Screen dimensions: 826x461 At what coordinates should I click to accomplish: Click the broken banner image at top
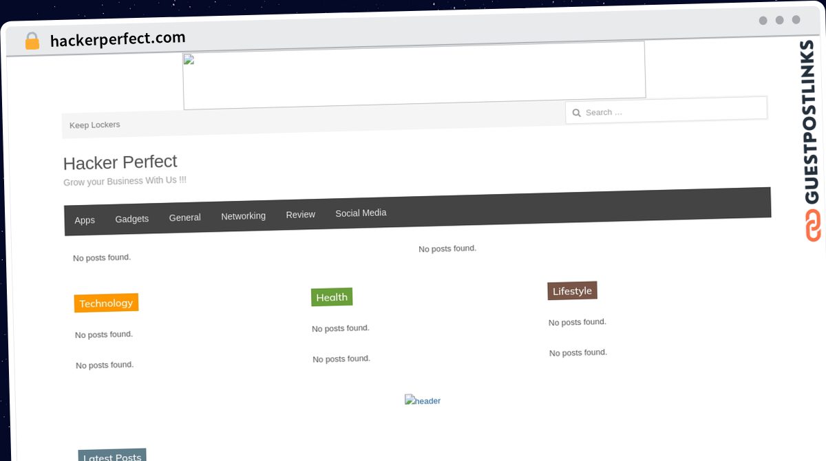(x=414, y=75)
